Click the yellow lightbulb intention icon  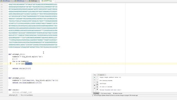[x=11, y=63]
